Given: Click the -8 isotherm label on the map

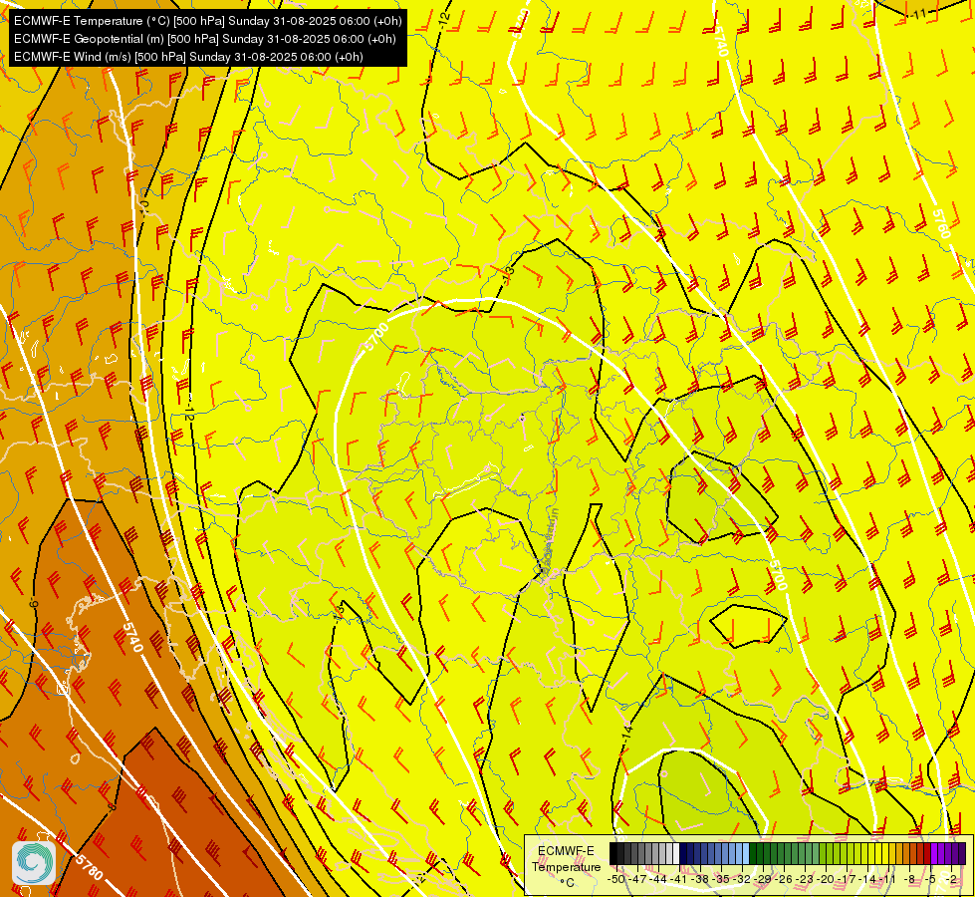Looking at the screenshot, I should [113, 806].
